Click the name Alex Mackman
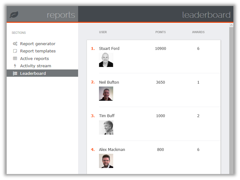 tap(112, 149)
